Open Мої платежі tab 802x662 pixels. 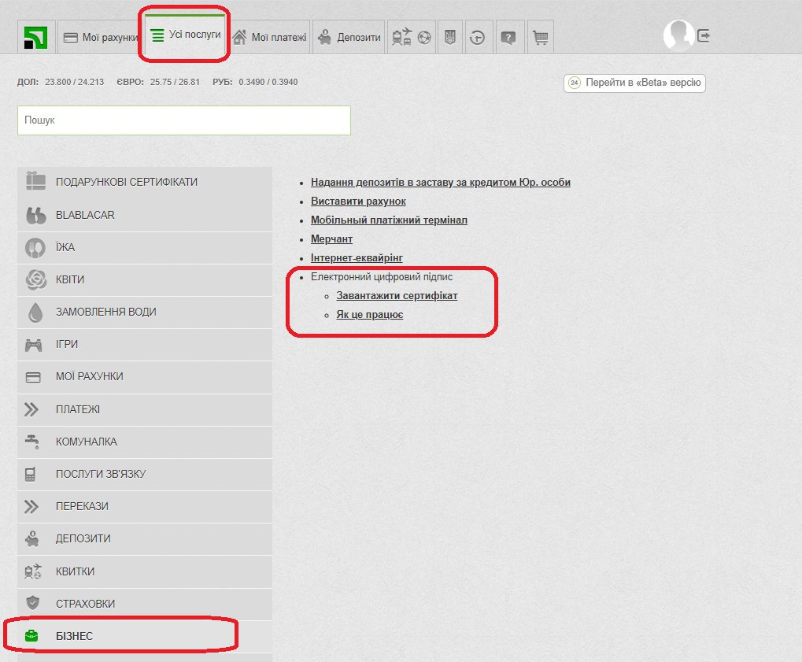pos(269,37)
